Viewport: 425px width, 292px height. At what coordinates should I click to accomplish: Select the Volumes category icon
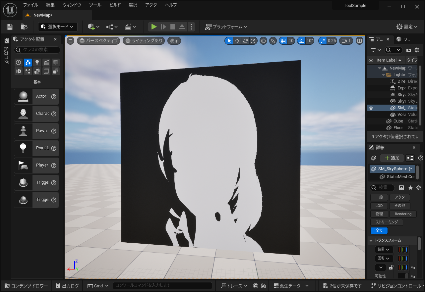click(x=46, y=71)
